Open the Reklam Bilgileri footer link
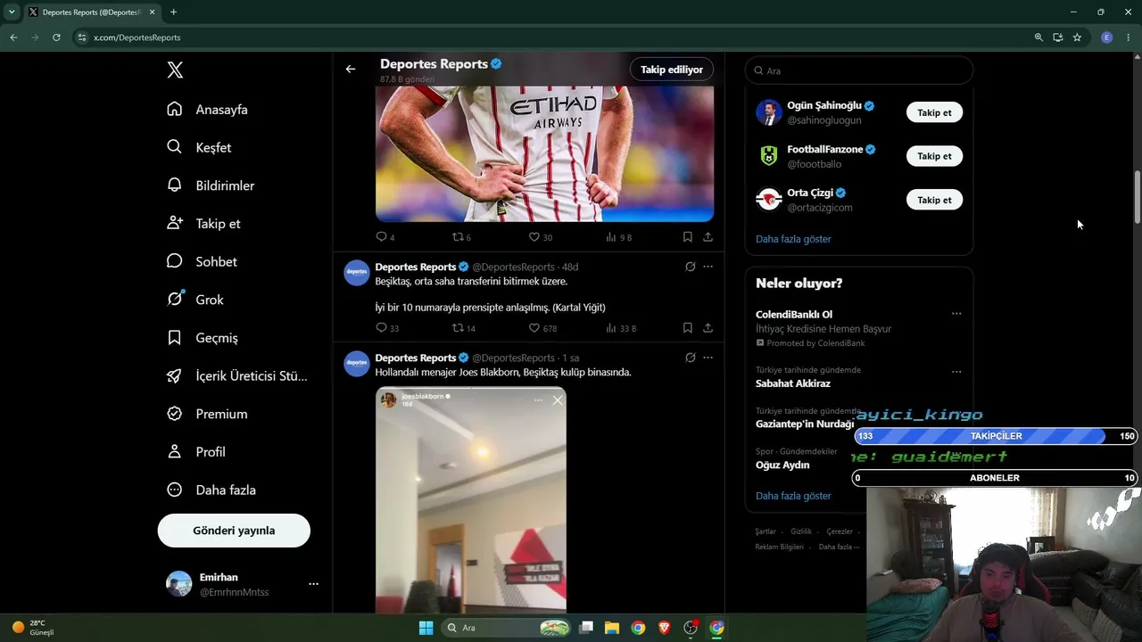Screen dimensions: 1142x642 coord(780,547)
